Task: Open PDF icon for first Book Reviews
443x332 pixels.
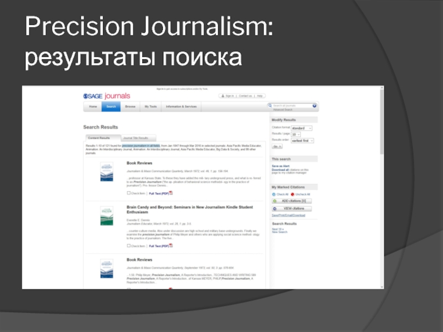Action: [x=171, y=193]
